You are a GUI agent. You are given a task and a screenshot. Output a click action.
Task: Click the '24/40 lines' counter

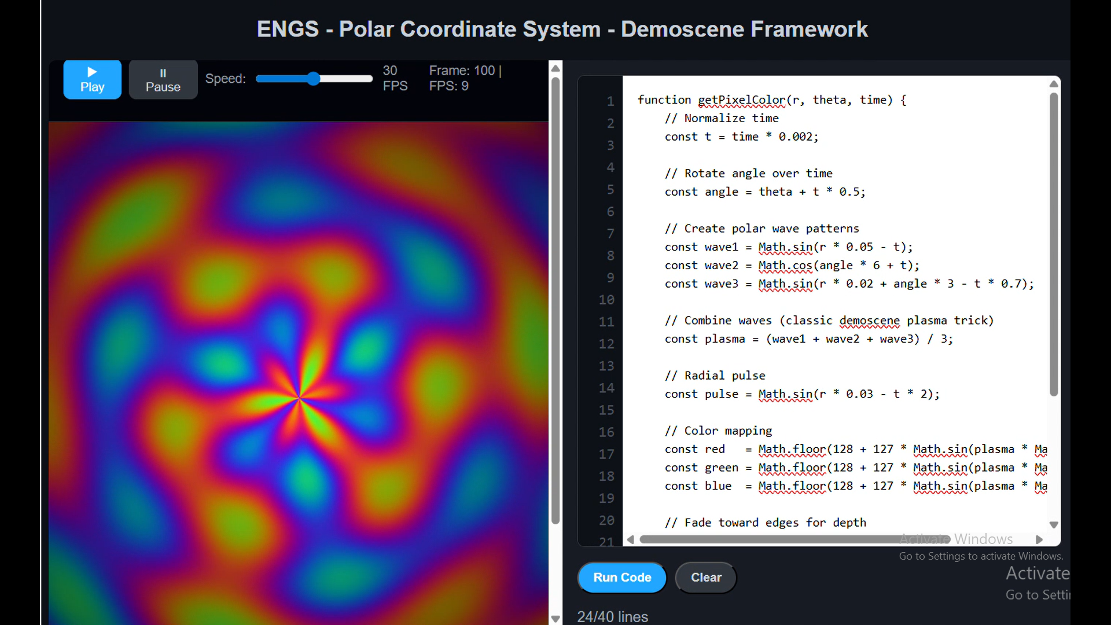612,616
